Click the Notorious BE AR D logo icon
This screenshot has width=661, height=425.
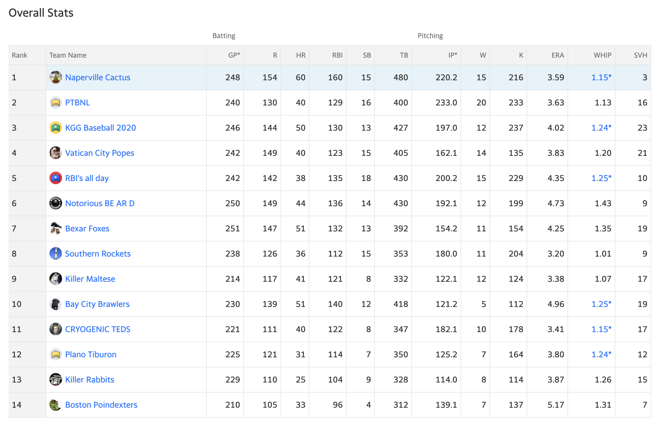point(56,203)
